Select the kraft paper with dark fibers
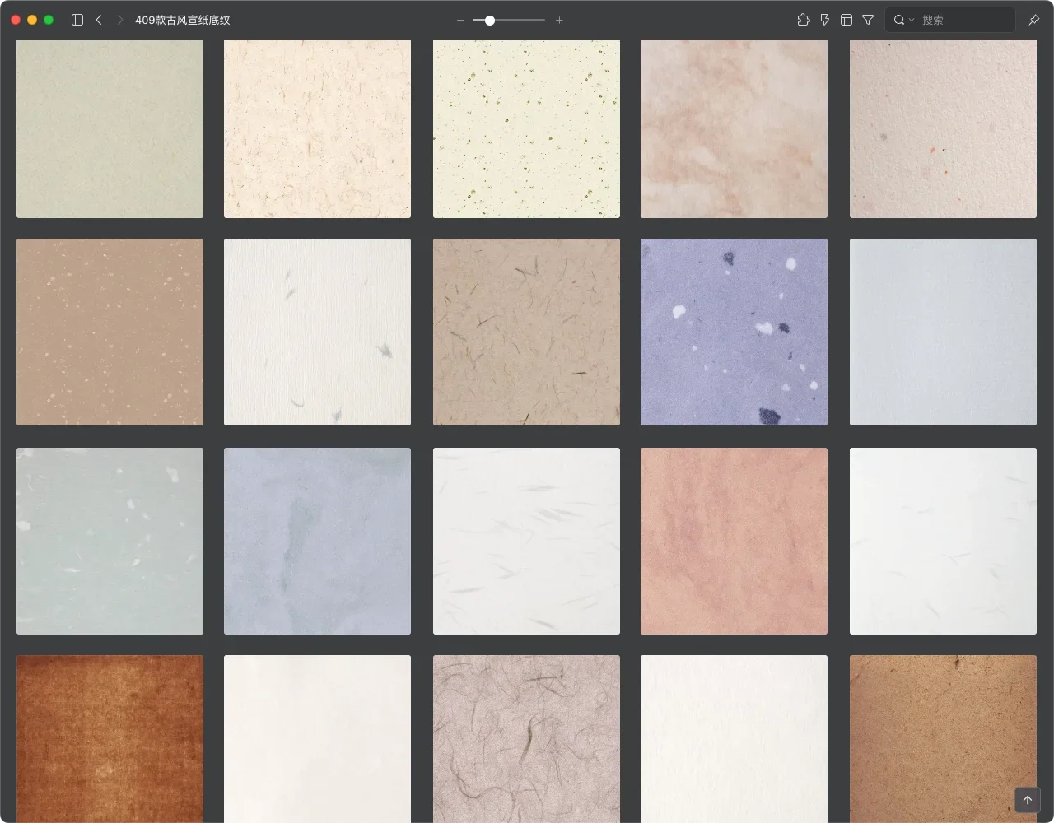Viewport: 1054px width, 823px height. [x=526, y=332]
